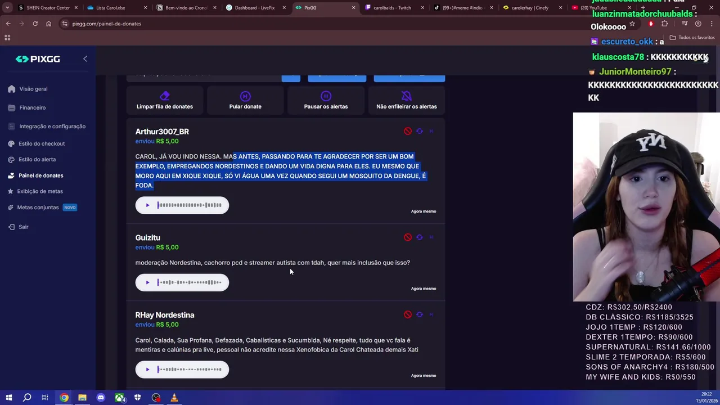
Task: Click the Arthur3007_BR donor name
Action: (162, 132)
